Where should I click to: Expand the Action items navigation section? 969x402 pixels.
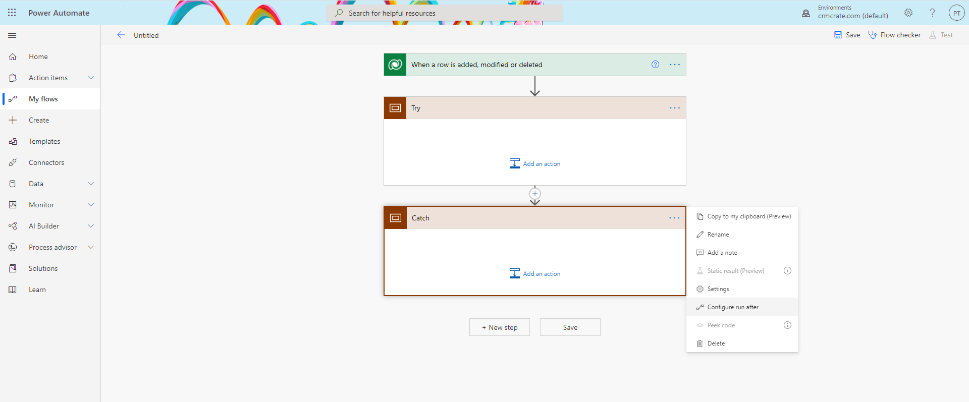tap(91, 78)
